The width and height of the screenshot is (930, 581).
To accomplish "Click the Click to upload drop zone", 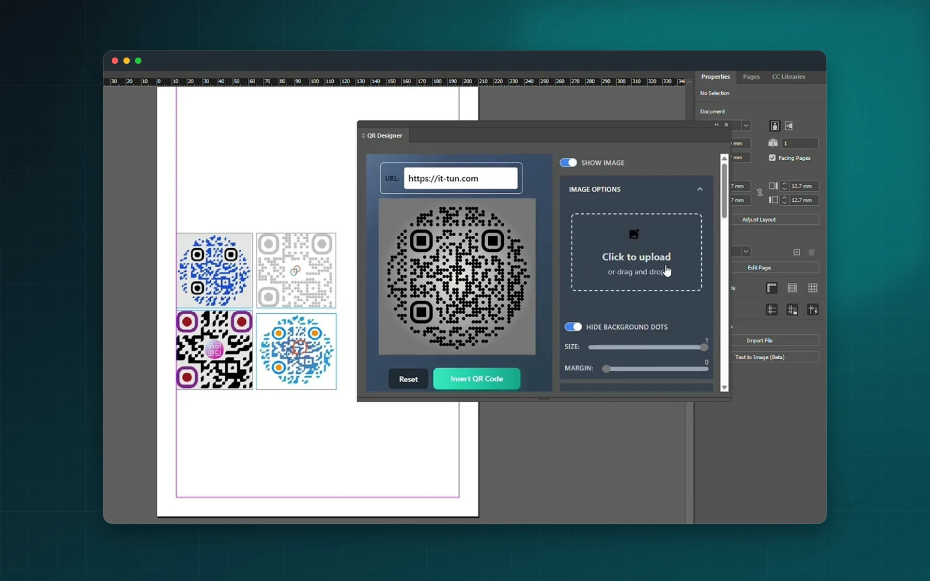I will (636, 252).
